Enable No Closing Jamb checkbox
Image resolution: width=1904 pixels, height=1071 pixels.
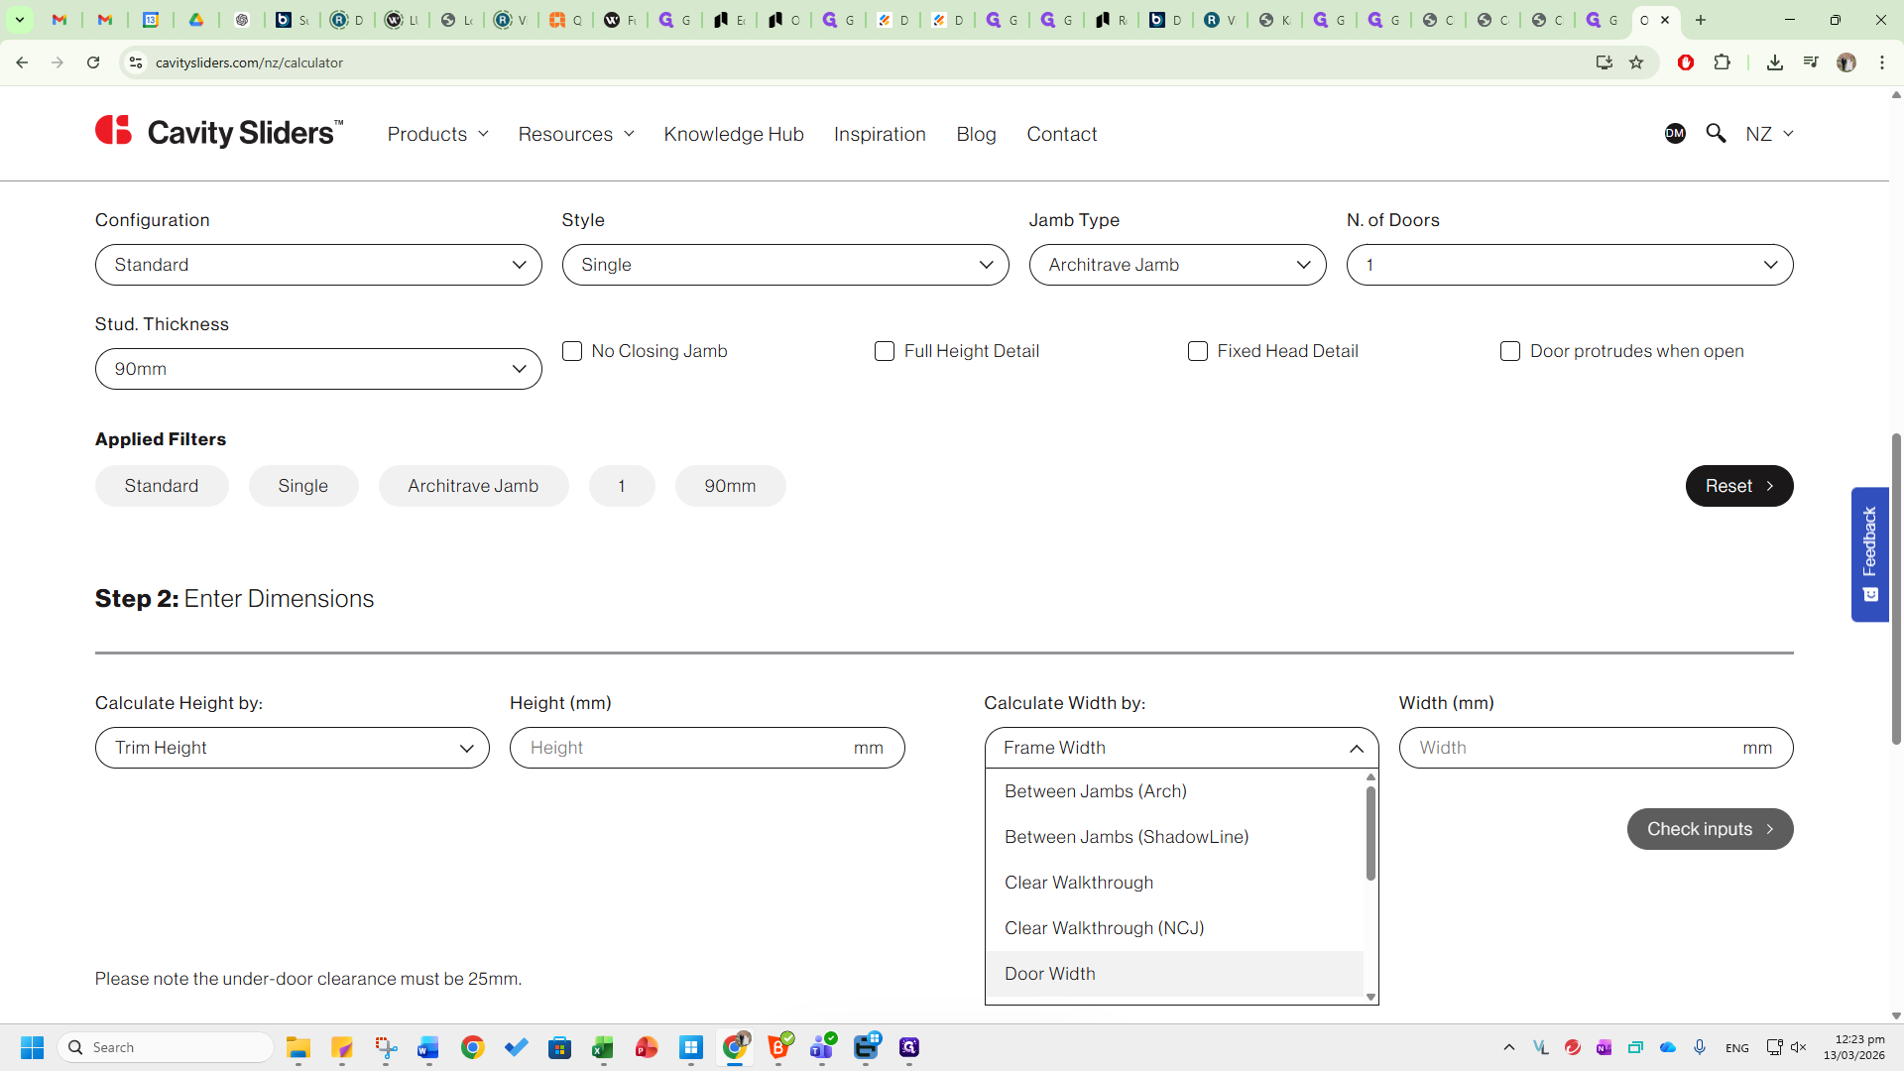[572, 351]
